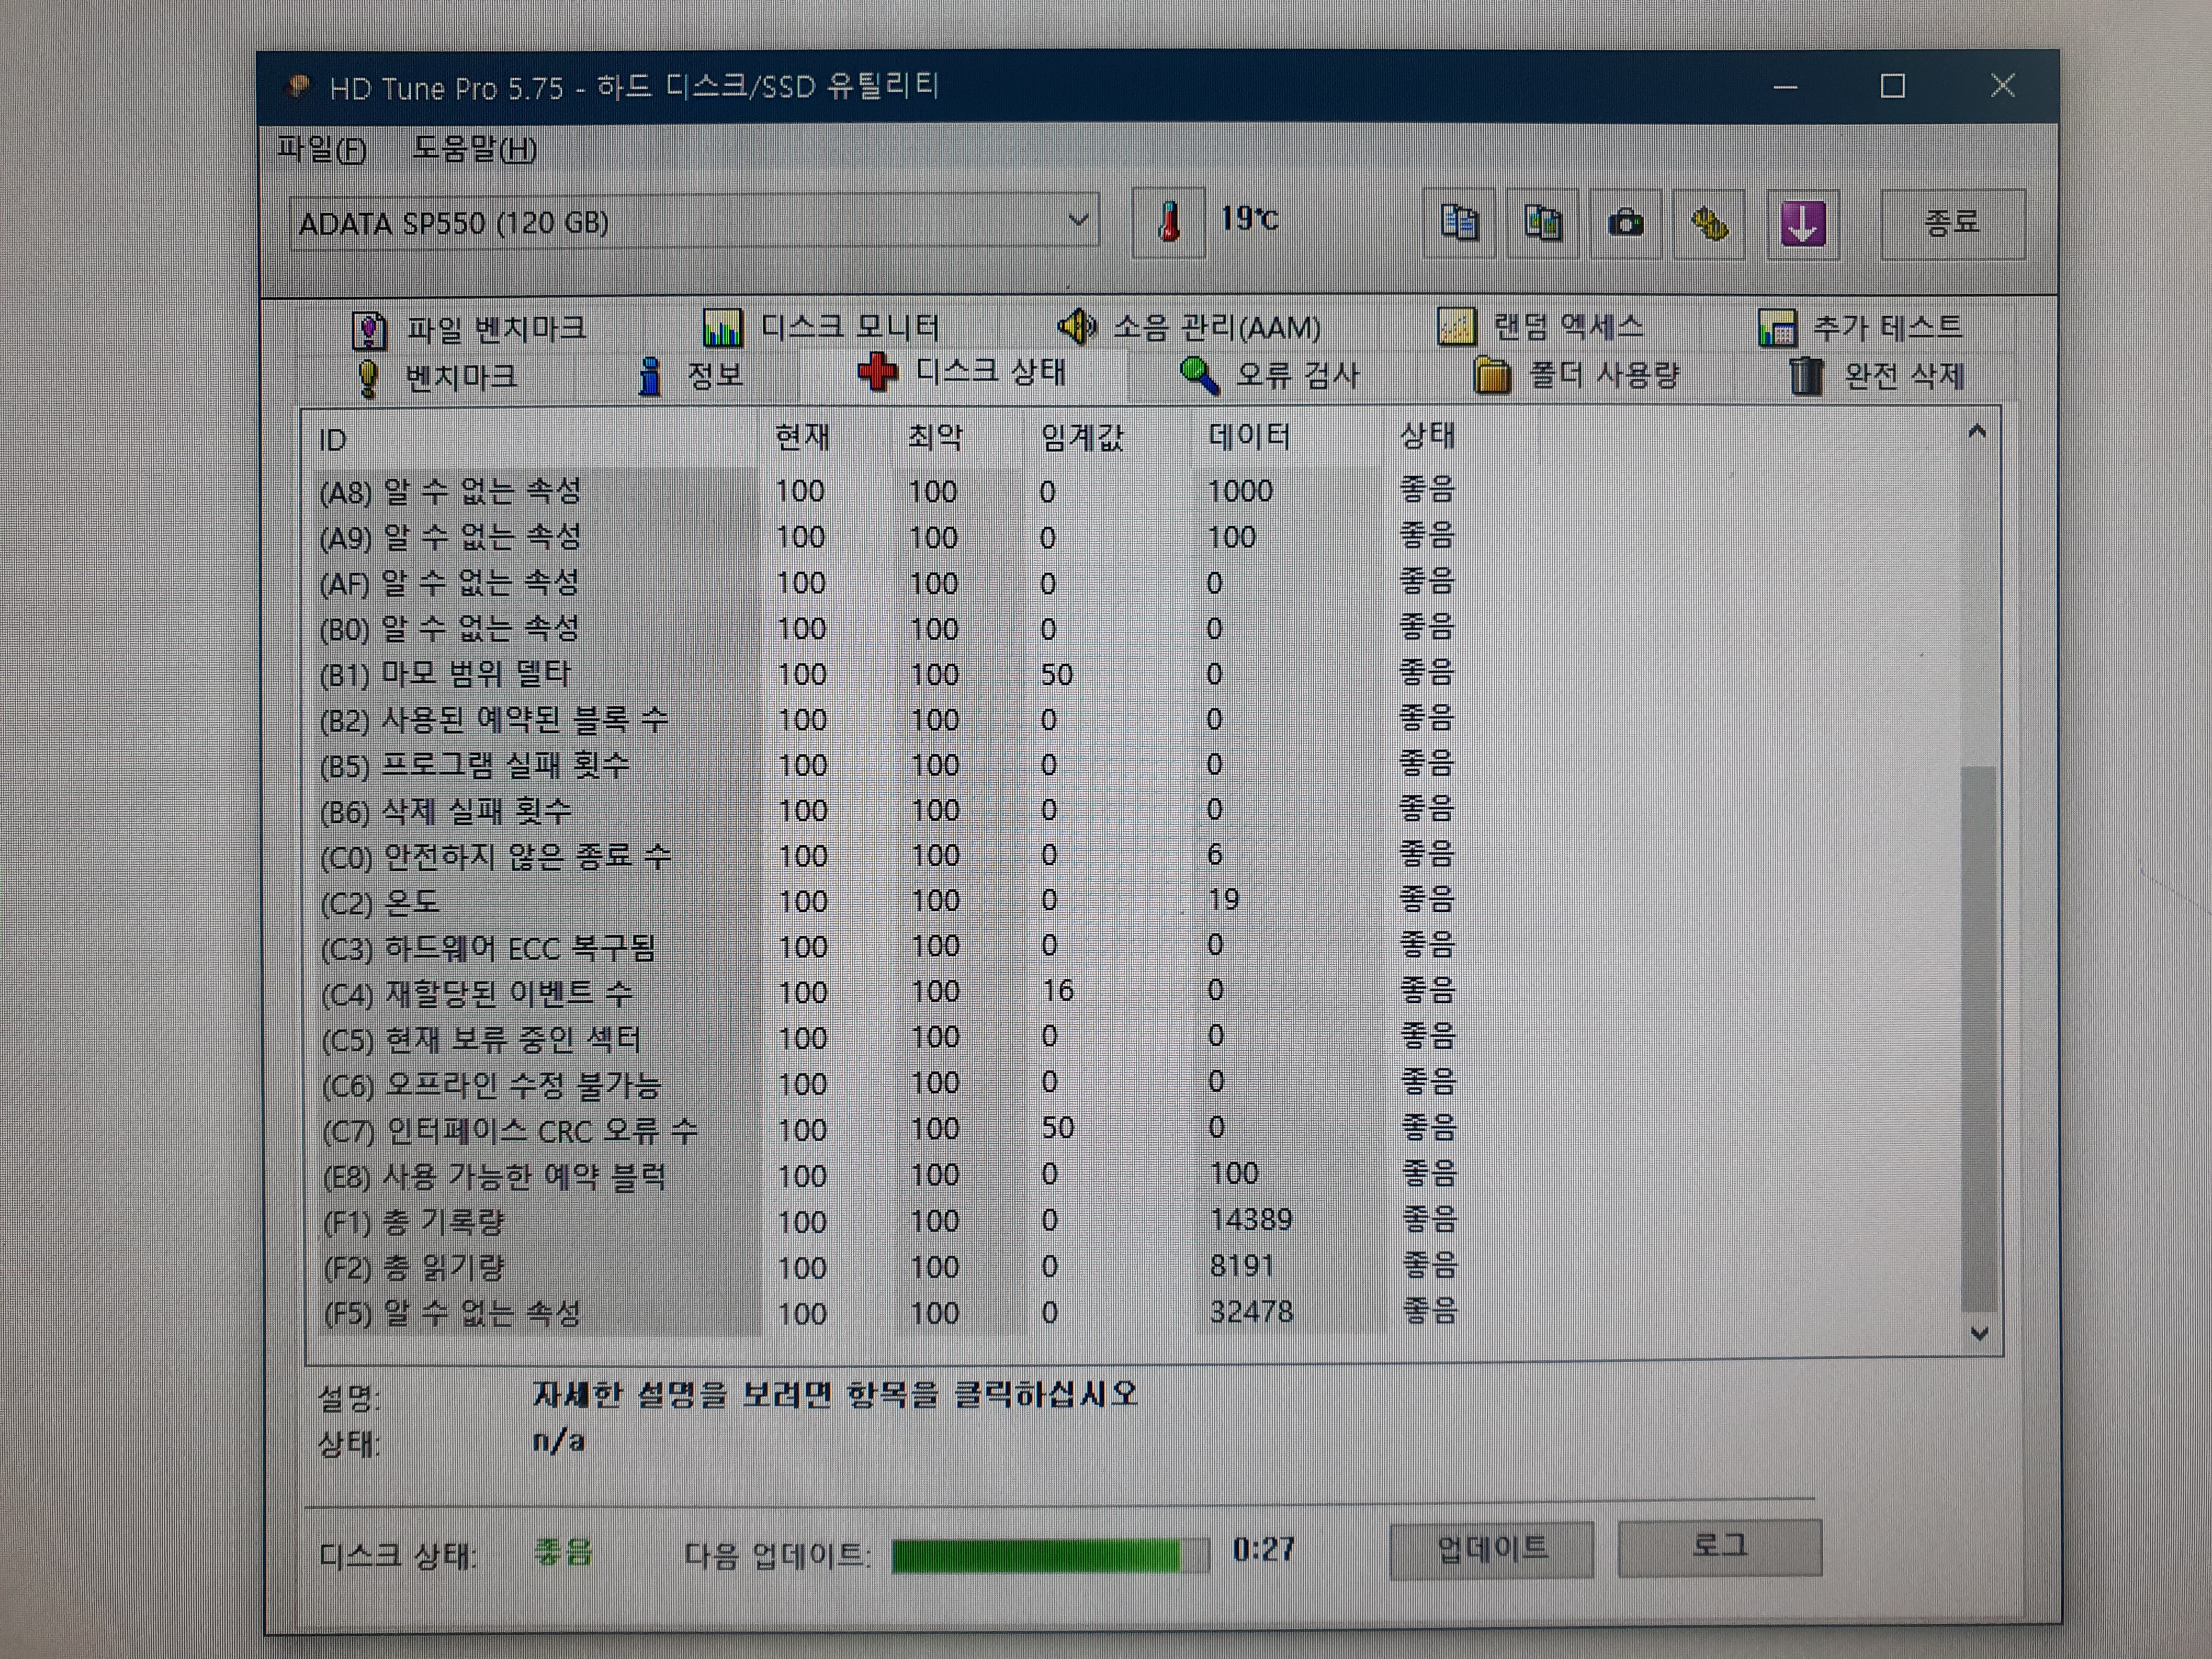
Task: Click the 데이터 column header
Action: [x=1249, y=436]
